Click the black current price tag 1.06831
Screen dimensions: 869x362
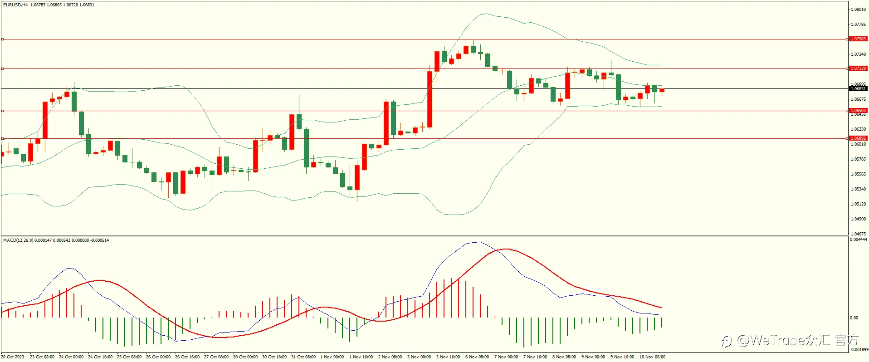[x=858, y=89]
